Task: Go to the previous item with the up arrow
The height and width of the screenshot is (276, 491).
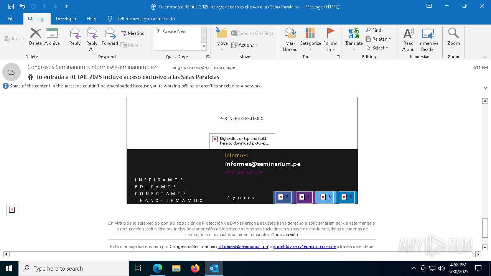Action: (x=44, y=7)
